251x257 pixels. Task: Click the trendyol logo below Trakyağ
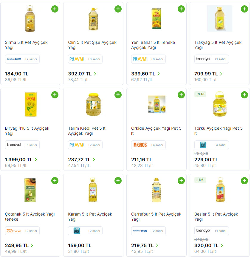204,59
